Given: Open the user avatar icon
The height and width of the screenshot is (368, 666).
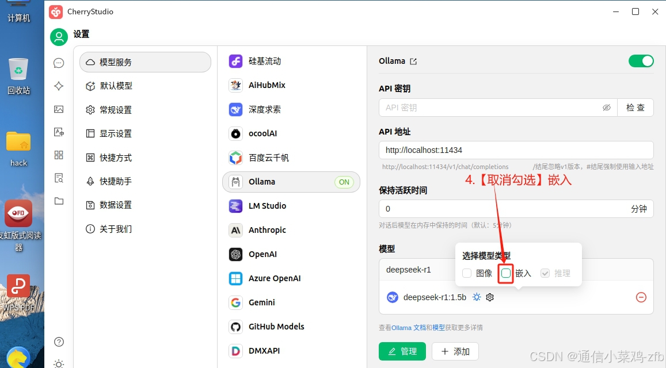Looking at the screenshot, I should (59, 37).
